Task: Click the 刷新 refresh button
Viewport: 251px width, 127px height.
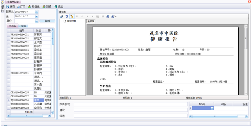Action: click(x=47, y=21)
